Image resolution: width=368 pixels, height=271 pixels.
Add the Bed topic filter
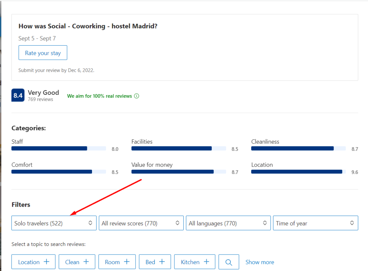[155, 262]
